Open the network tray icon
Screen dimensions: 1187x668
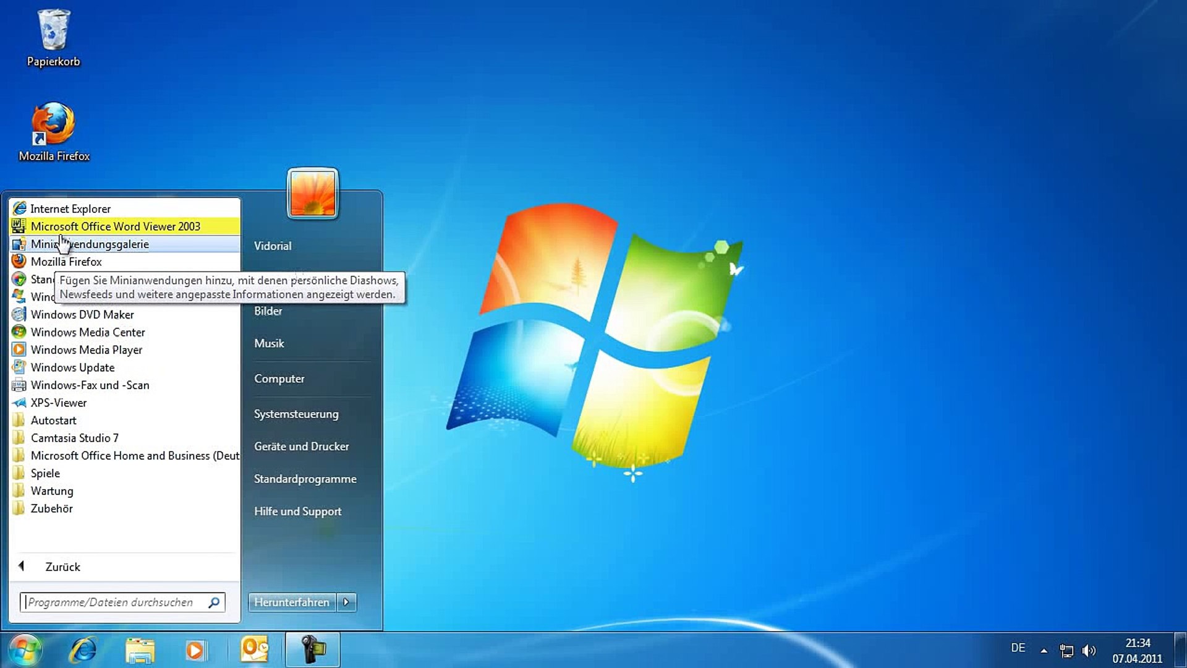pyautogui.click(x=1066, y=651)
